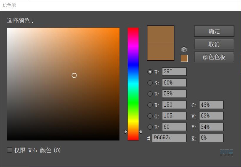The width and height of the screenshot is (241, 167).
Task: Enable the 仅限 Web 颜色 checkbox
Action: tap(10, 150)
